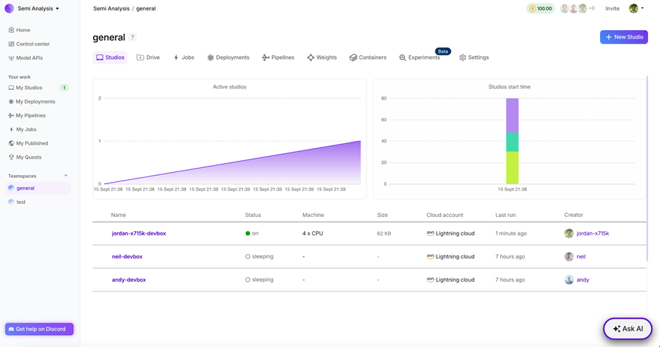Image resolution: width=660 pixels, height=347 pixels.
Task: Click the Beta badge above Experiments
Action: pyautogui.click(x=443, y=51)
